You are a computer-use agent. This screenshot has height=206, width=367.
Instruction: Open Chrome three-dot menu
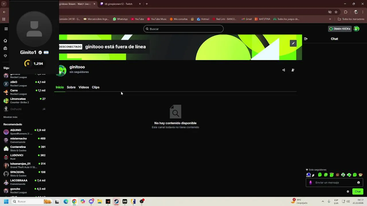click(363, 12)
